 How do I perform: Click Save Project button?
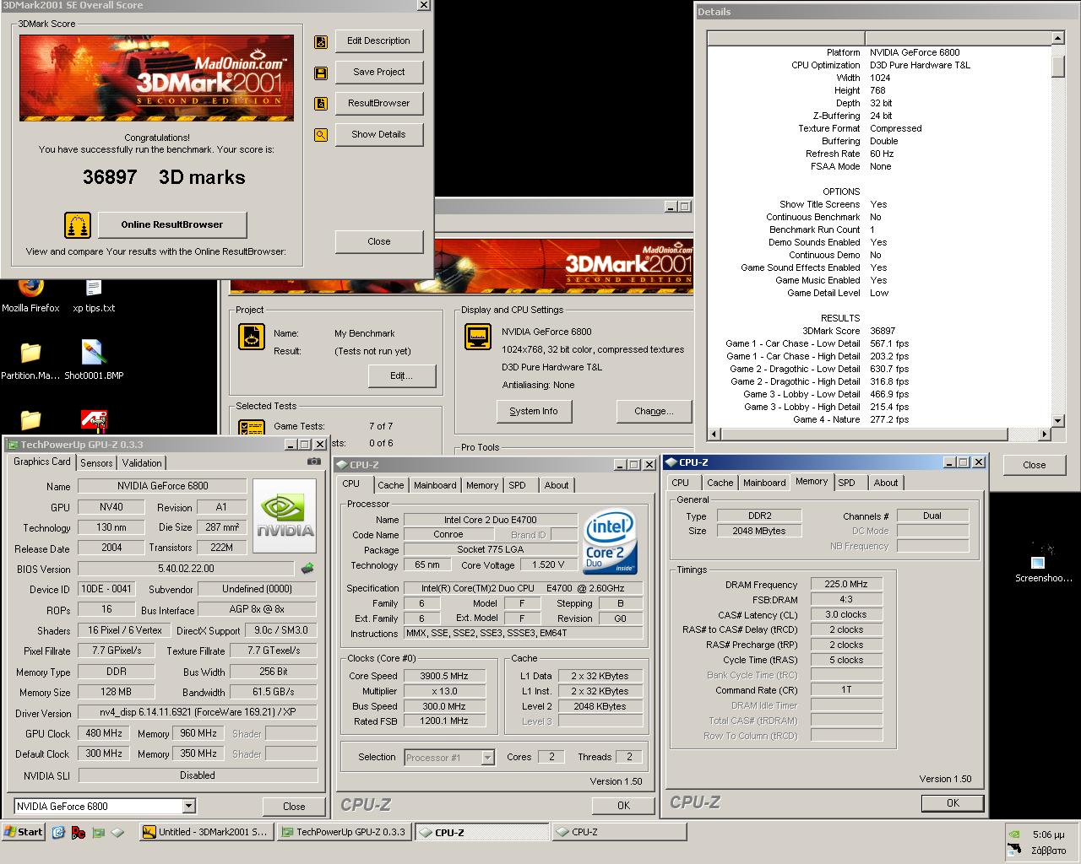378,73
